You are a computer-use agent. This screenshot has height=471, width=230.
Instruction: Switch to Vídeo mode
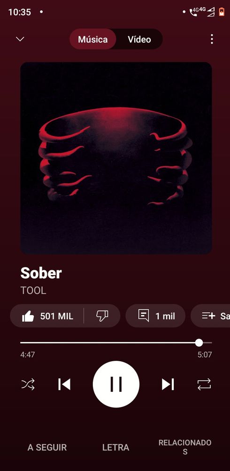pos(139,40)
